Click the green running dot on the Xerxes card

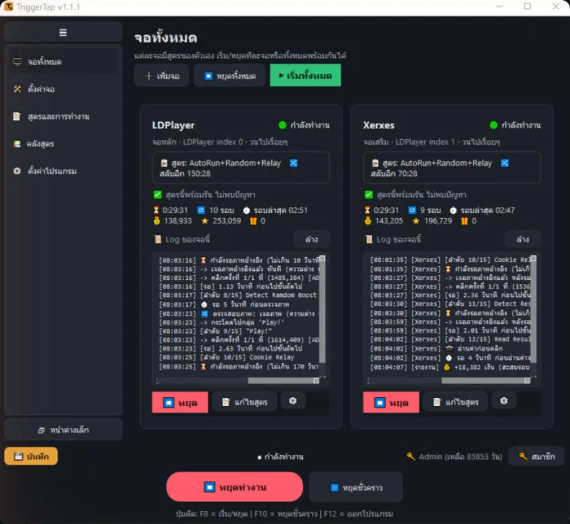coord(493,125)
